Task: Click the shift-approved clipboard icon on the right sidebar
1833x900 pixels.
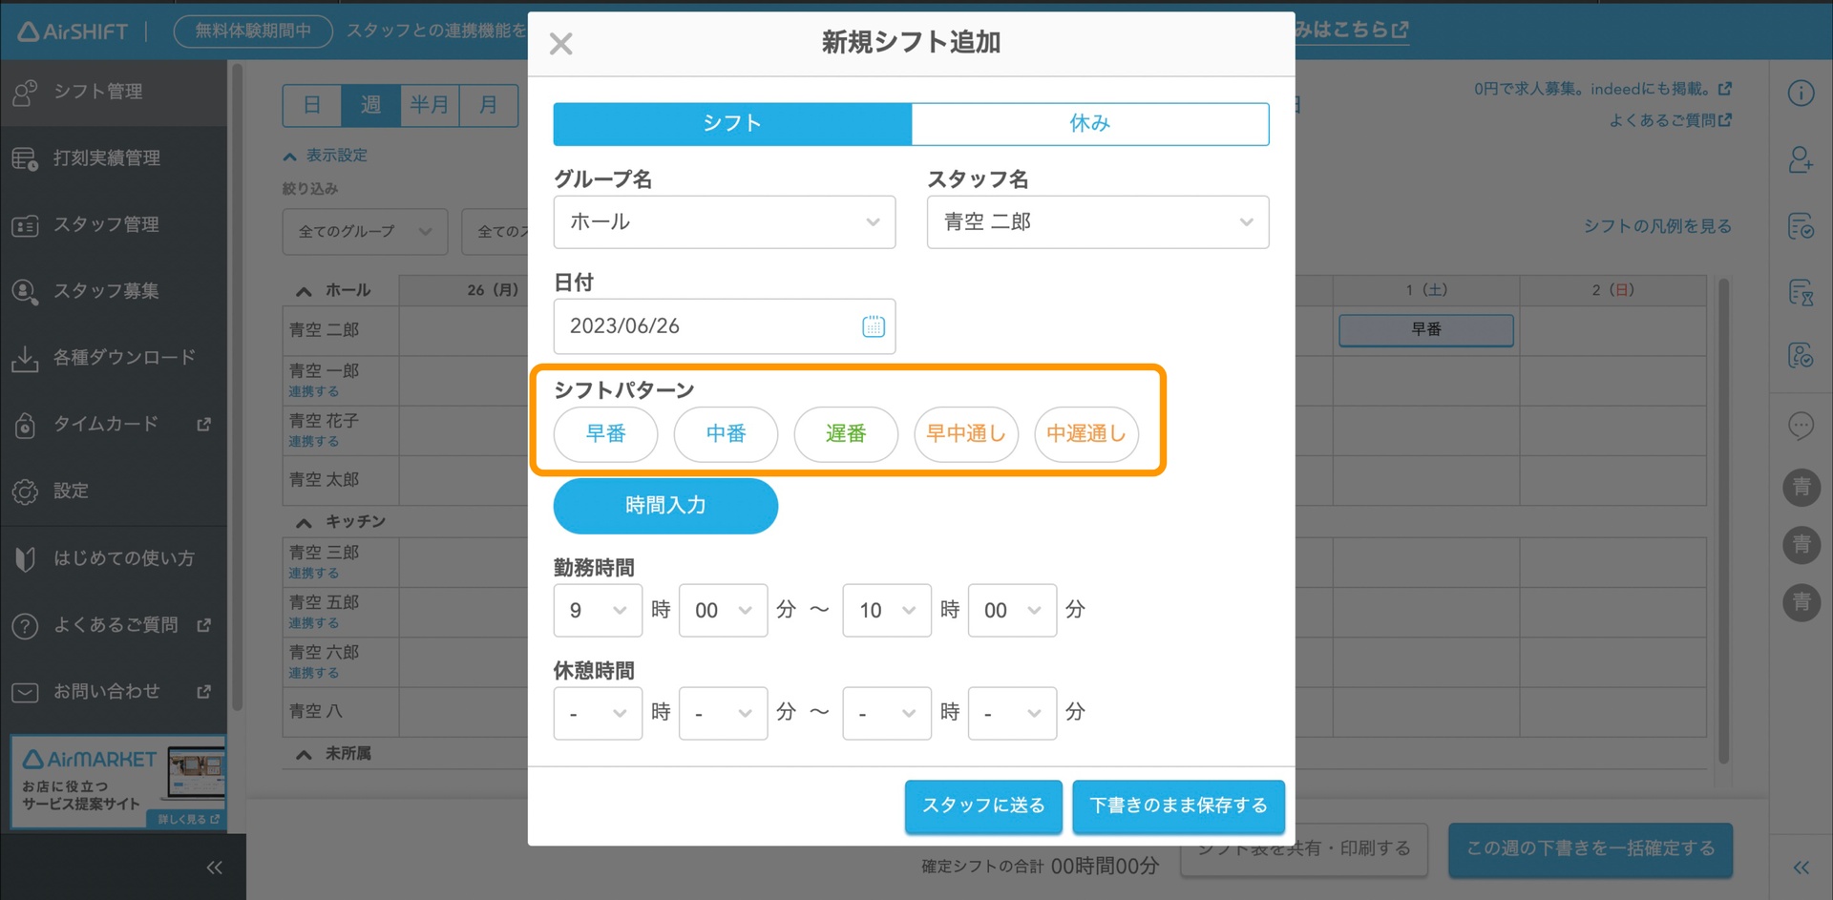Action: [1801, 226]
